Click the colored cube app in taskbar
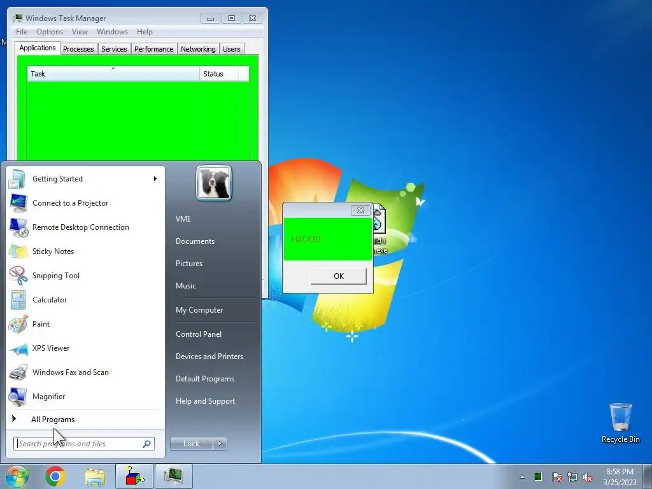652x489 pixels. pos(134,476)
